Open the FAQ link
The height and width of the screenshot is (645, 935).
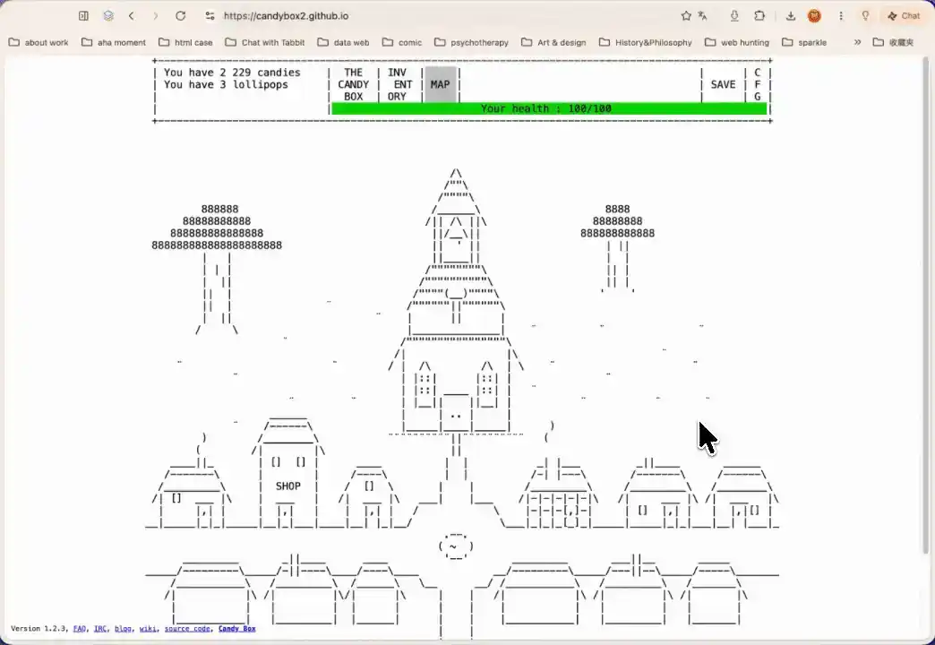[x=80, y=628]
